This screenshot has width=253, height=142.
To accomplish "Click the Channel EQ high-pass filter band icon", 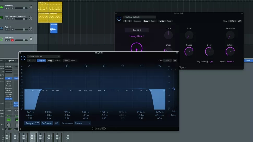I will (x=30, y=66).
